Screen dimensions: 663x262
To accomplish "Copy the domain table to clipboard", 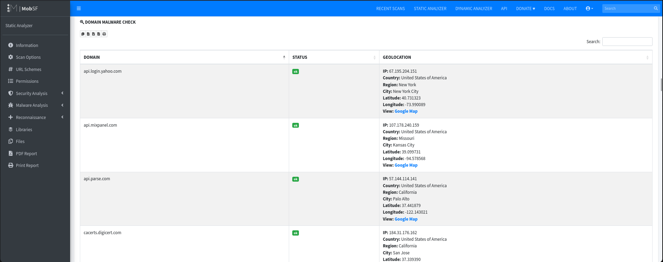I will [x=83, y=34].
